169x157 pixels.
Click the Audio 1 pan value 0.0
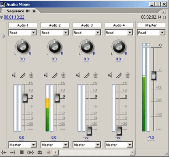click(x=22, y=59)
